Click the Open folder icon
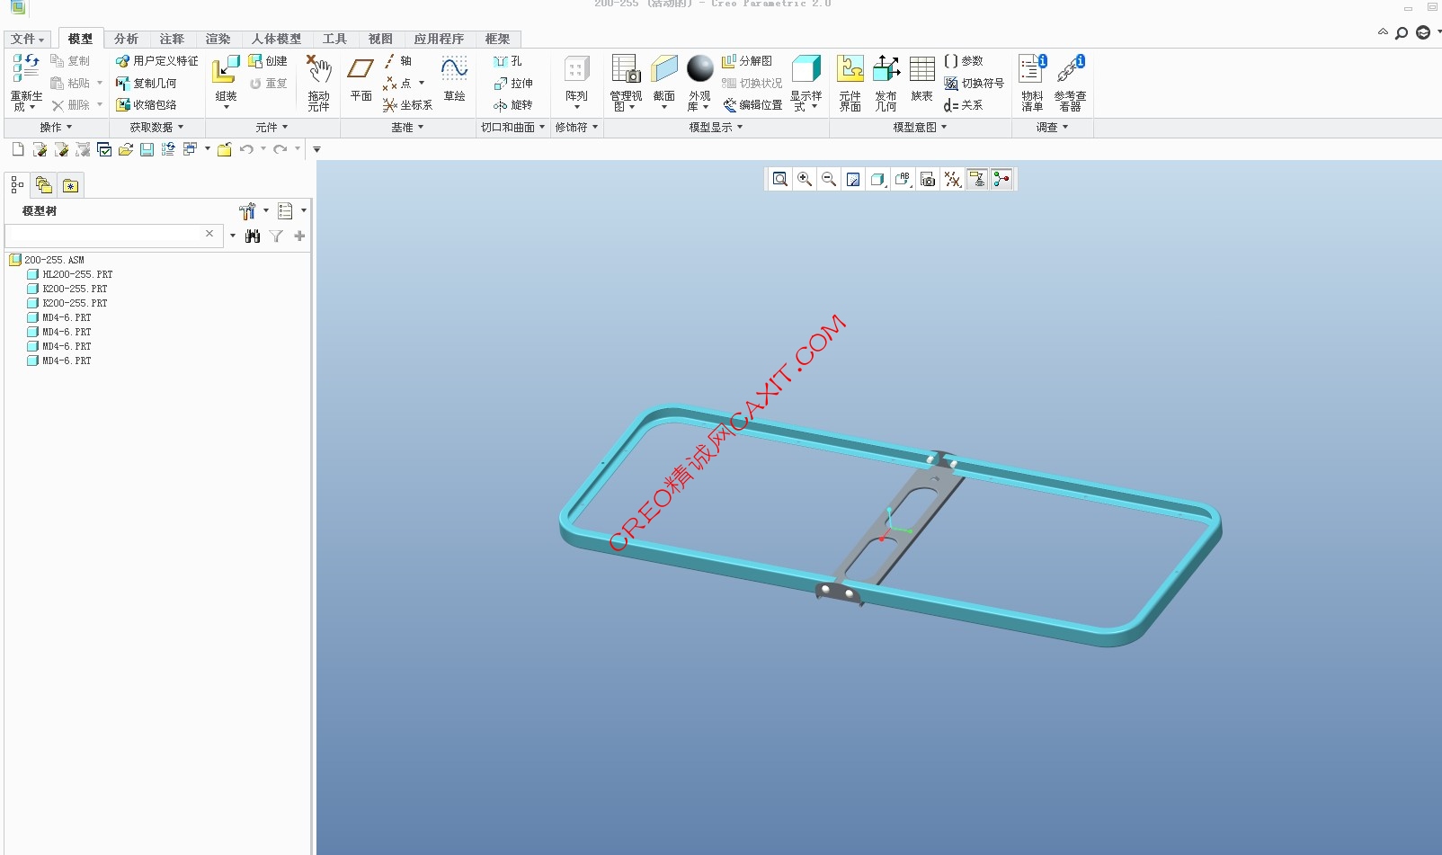The height and width of the screenshot is (855, 1442). [126, 149]
